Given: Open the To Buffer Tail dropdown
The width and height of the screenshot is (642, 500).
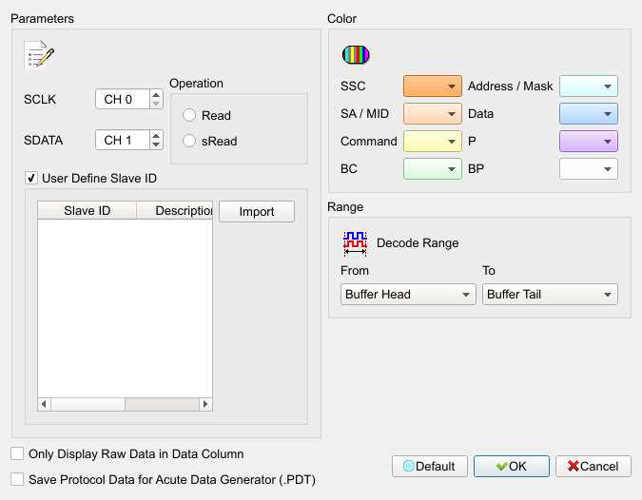Looking at the screenshot, I should [x=550, y=294].
